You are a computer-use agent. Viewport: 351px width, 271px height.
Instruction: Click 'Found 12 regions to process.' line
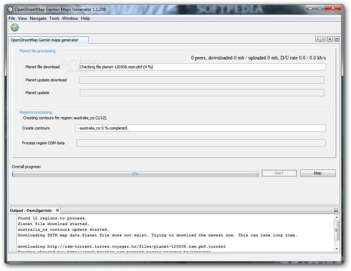[52, 218]
